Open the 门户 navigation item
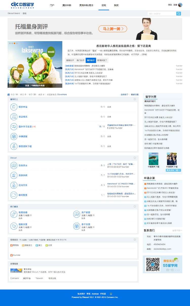Image resolution: width=190 pixels, height=306 pixels. (x=52, y=5)
